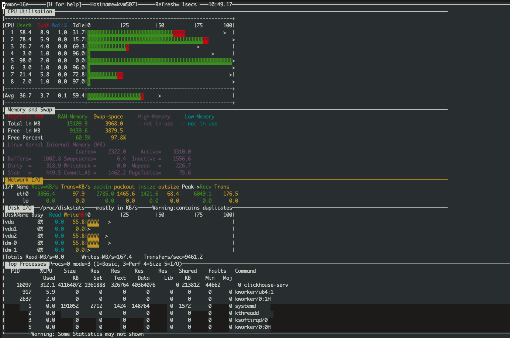Click the Buffers value 1002.8
This screenshot has height=338, width=510.
52,159
